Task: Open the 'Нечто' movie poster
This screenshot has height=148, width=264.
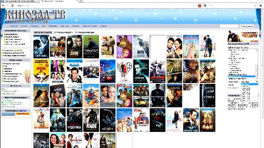Action: 141,46
